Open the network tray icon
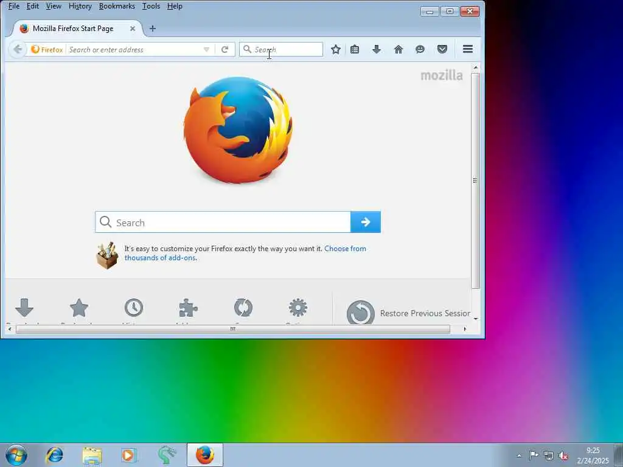Image resolution: width=623 pixels, height=467 pixels. 549,455
